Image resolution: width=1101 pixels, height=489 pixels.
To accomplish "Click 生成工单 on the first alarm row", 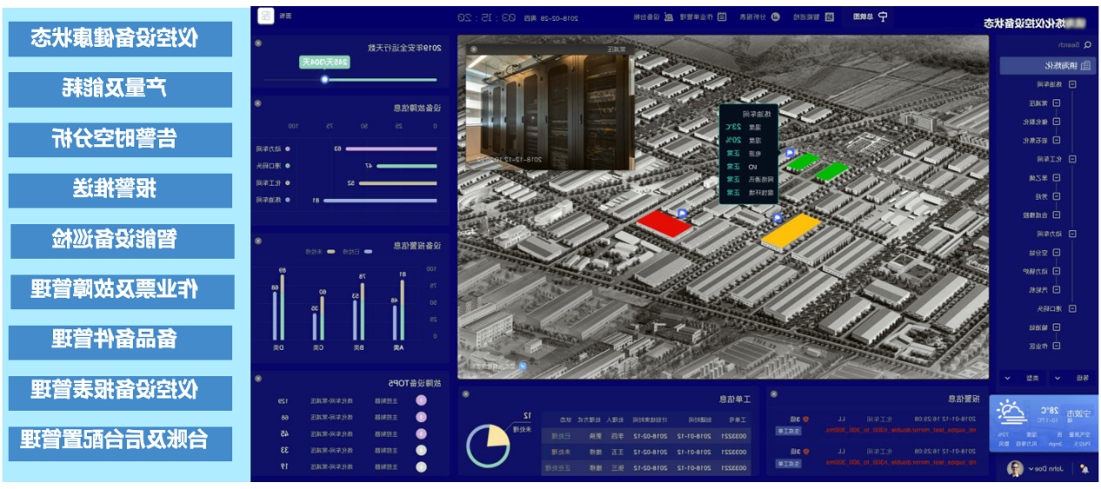I will [786, 429].
